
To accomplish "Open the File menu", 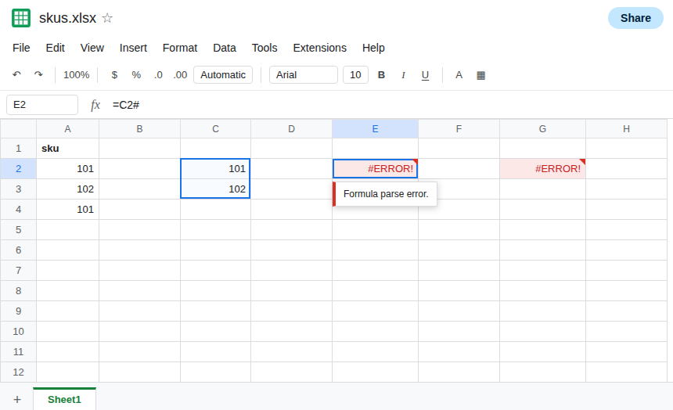I will click(21, 48).
